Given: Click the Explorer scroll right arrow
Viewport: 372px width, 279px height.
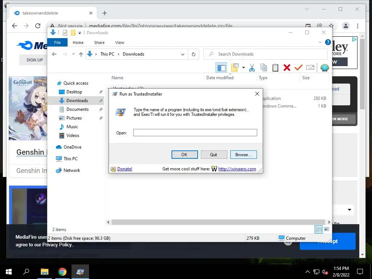Looking at the screenshot, I should (329, 222).
